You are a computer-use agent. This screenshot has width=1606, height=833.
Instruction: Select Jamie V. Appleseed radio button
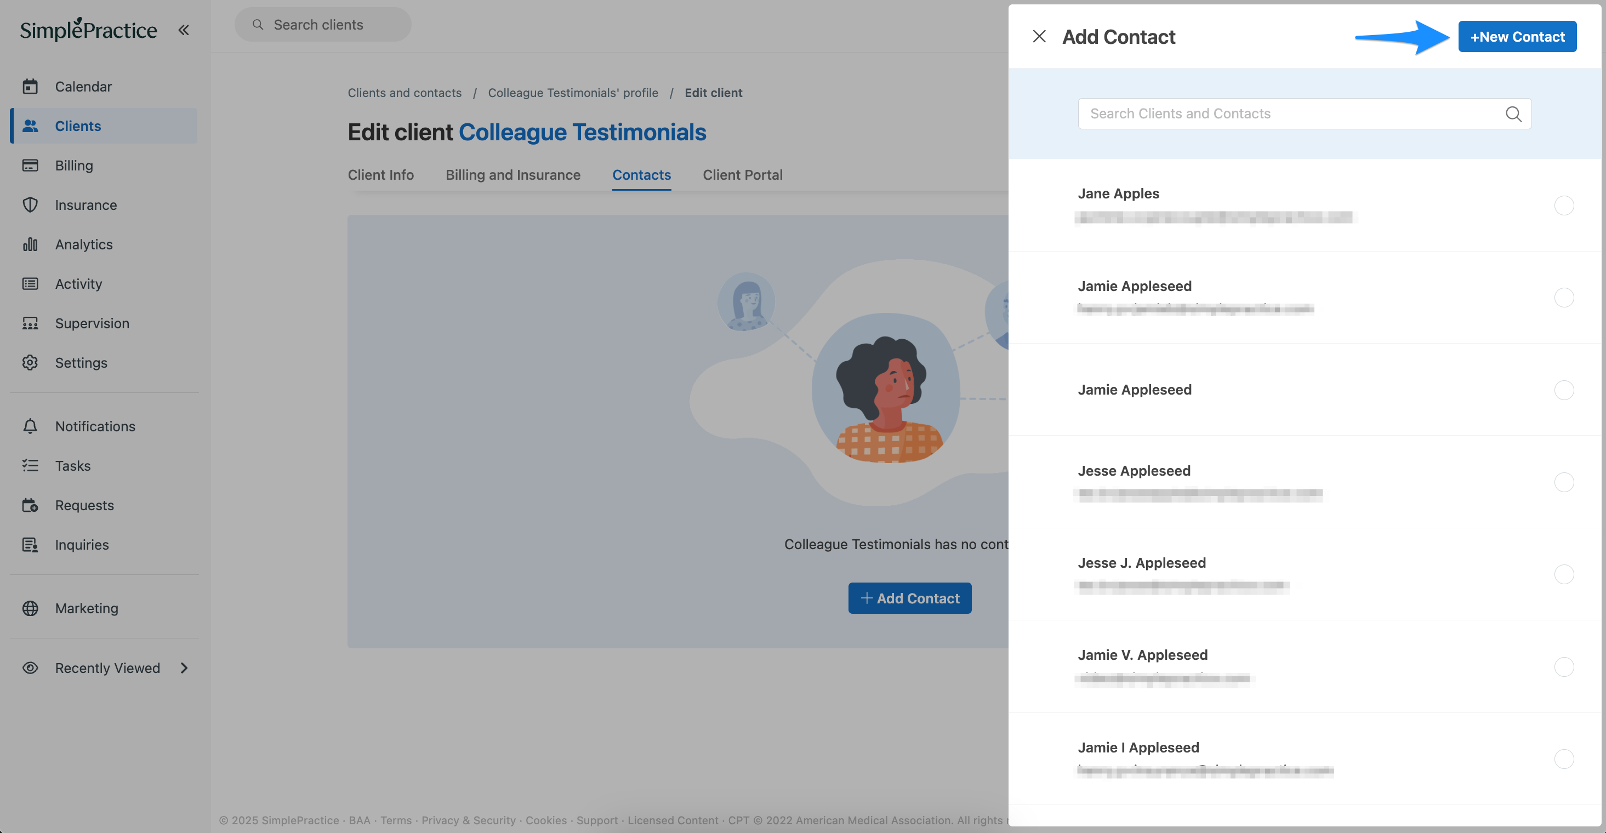click(1564, 666)
